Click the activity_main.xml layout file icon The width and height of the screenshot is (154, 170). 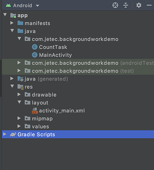35,110
